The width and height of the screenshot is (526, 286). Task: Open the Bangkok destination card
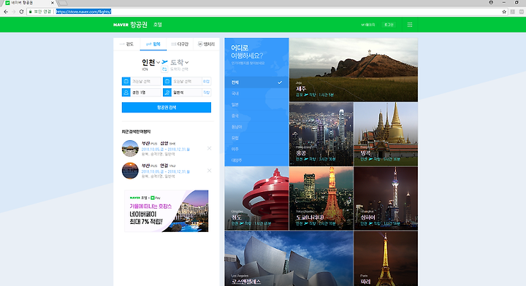pos(386,134)
